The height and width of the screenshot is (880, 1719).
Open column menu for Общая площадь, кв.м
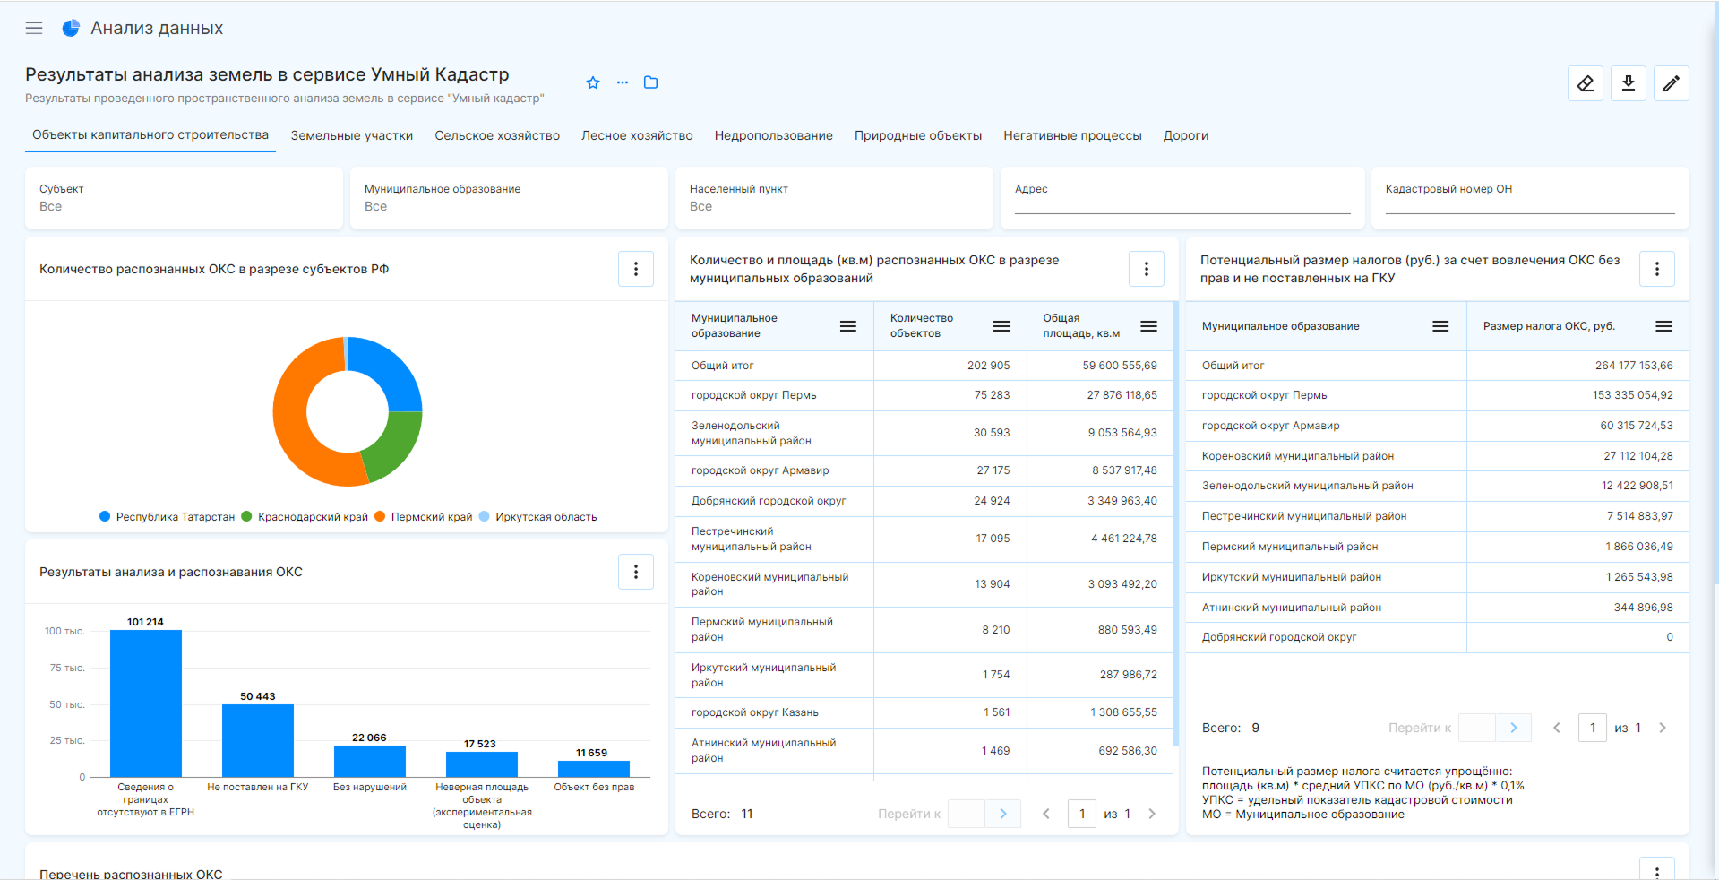tap(1149, 326)
